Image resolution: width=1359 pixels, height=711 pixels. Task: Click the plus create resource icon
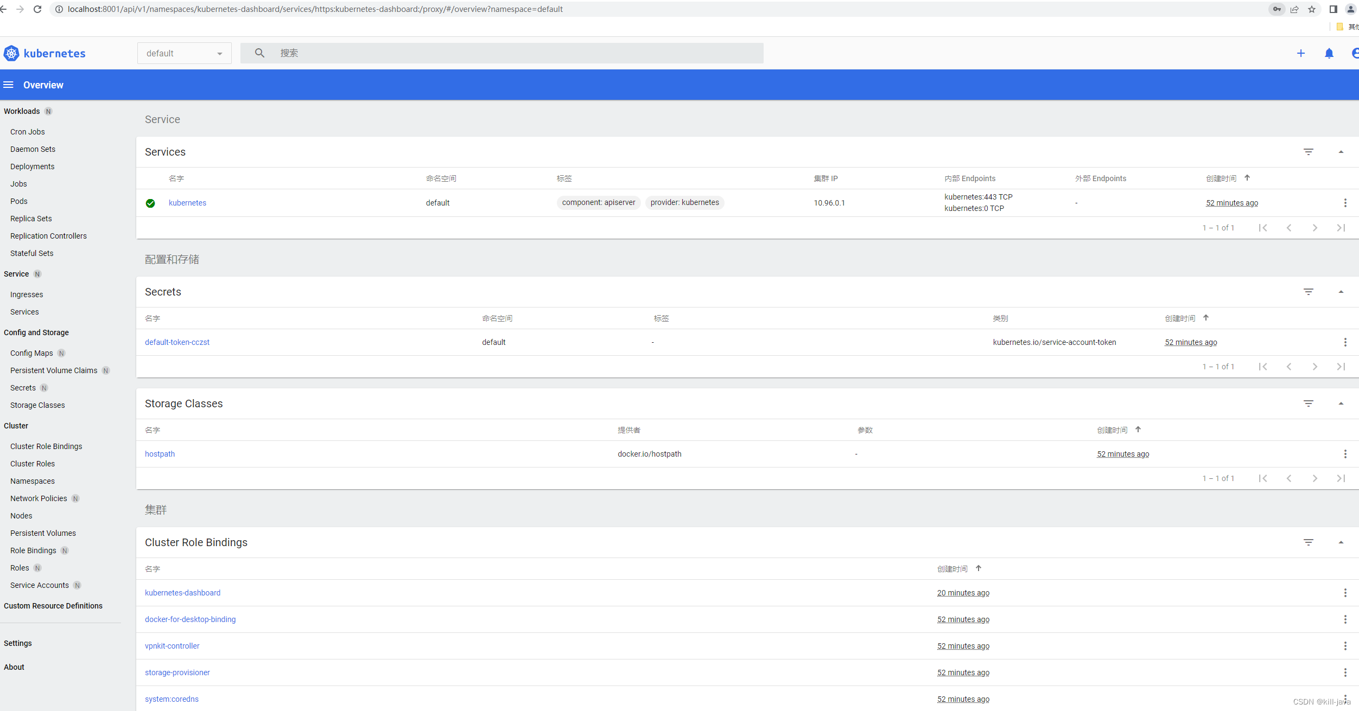pyautogui.click(x=1301, y=53)
